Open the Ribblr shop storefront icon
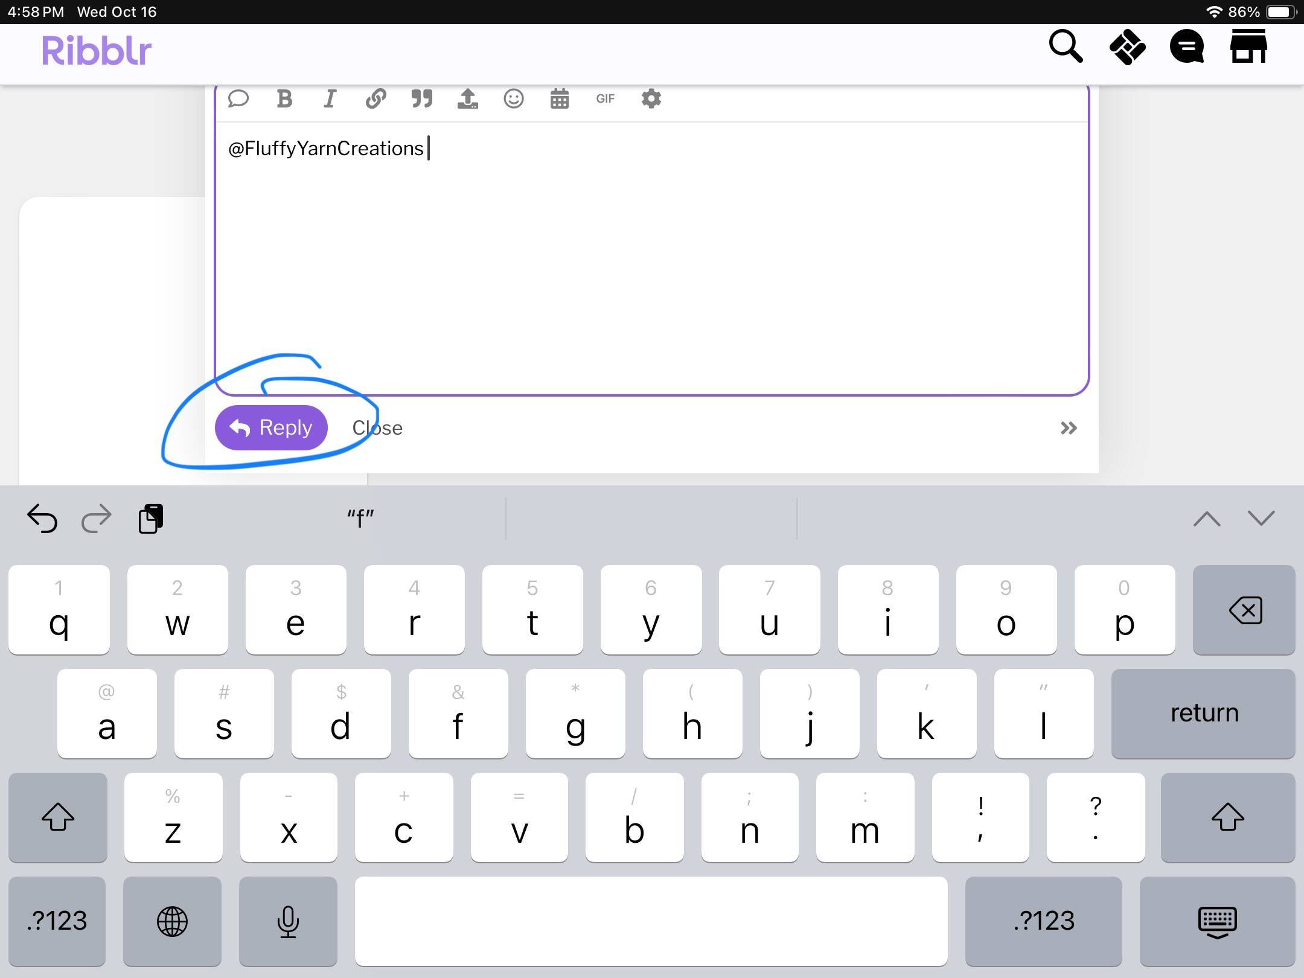Viewport: 1304px width, 978px height. click(1248, 46)
